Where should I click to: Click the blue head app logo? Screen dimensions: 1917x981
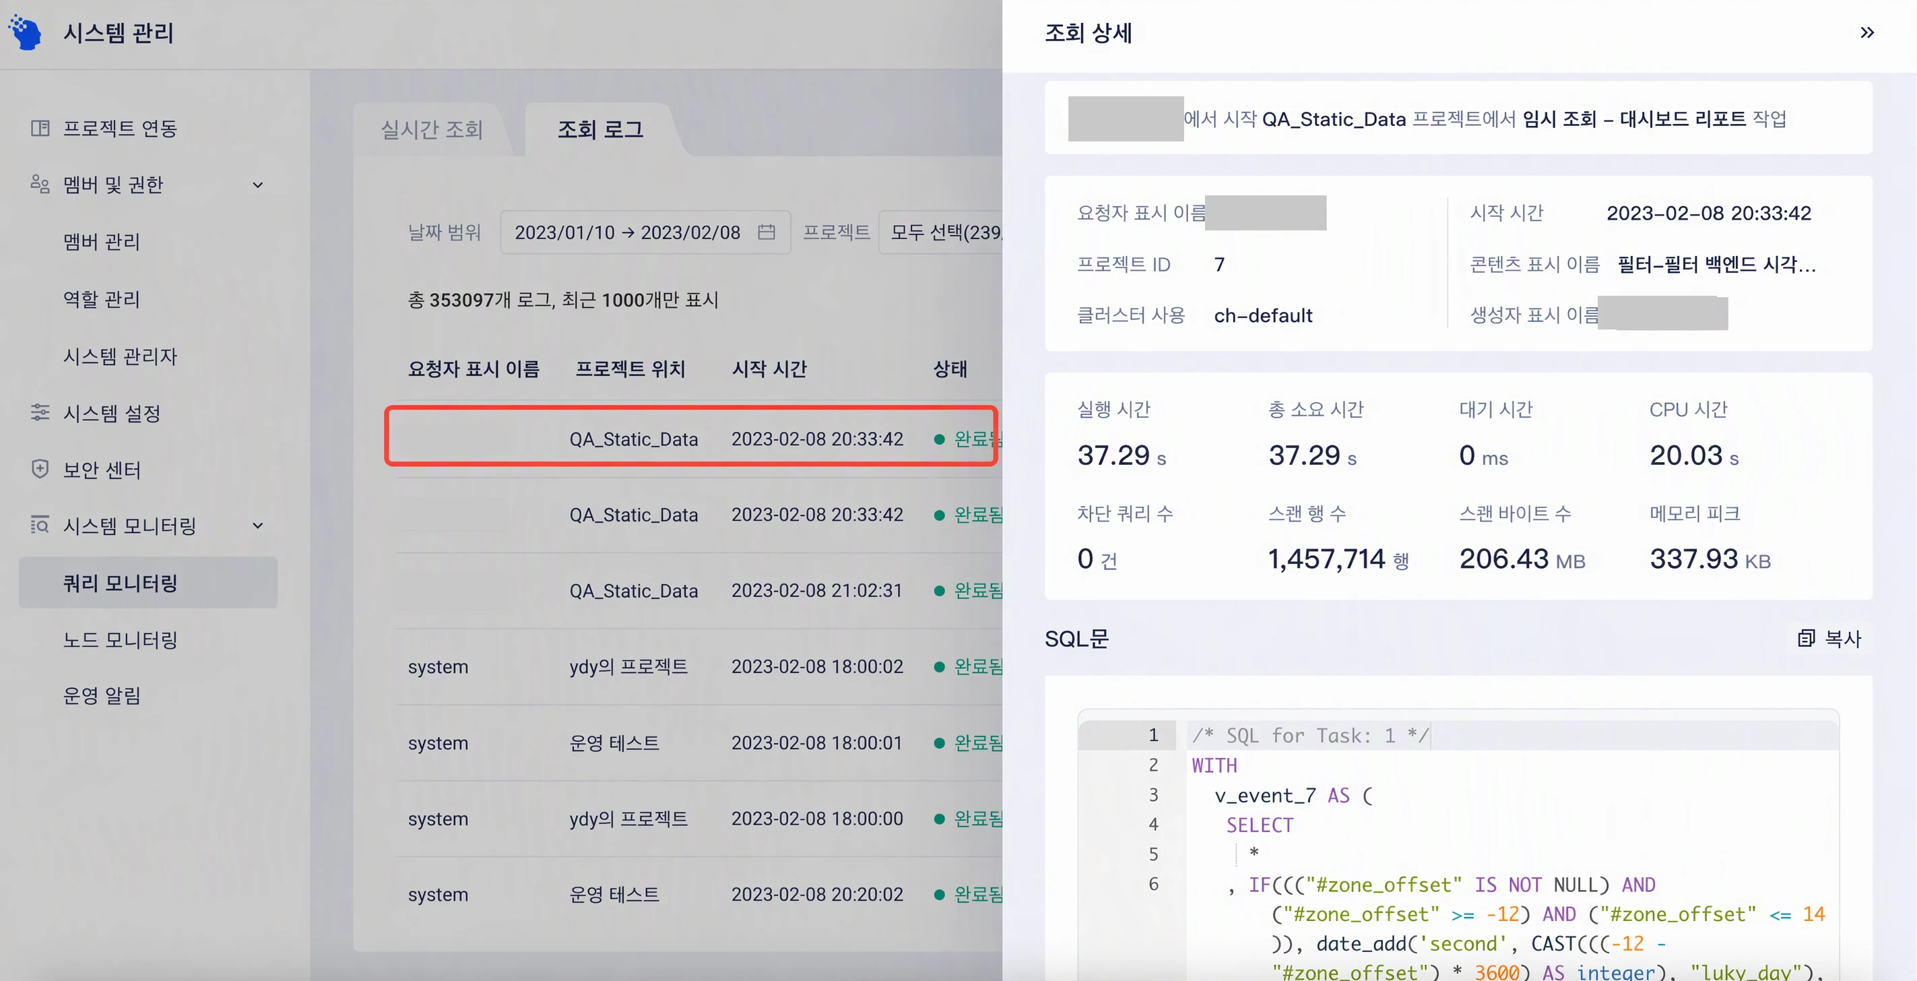pyautogui.click(x=26, y=33)
